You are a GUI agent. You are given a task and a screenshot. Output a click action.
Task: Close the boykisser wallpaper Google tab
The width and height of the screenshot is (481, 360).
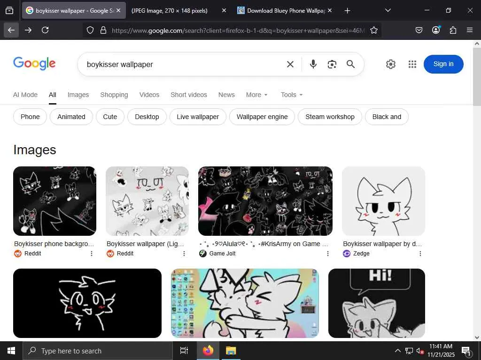[118, 10]
